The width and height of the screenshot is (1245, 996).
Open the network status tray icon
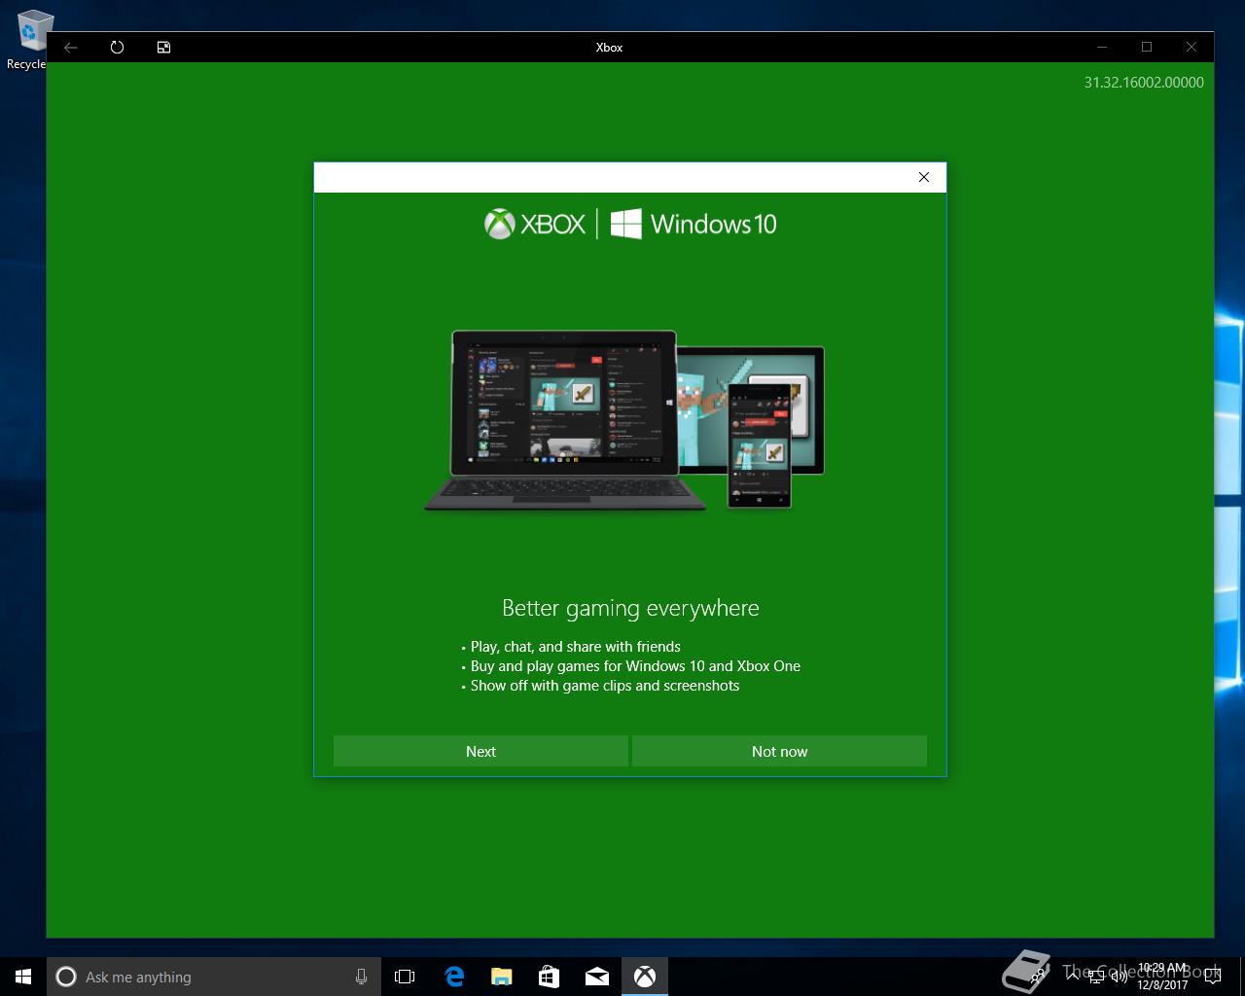[1097, 976]
